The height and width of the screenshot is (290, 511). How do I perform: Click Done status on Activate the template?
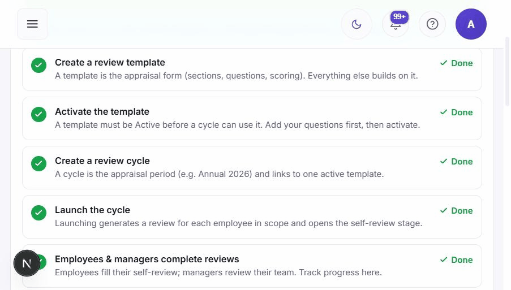coord(456,112)
